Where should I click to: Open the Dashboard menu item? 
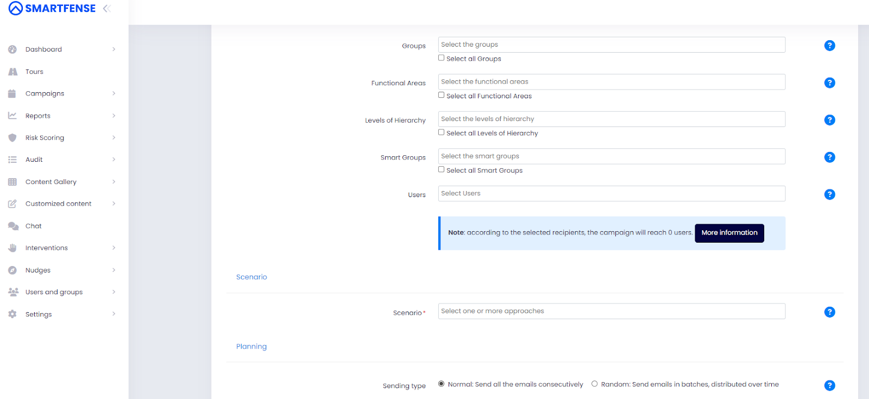[43, 49]
